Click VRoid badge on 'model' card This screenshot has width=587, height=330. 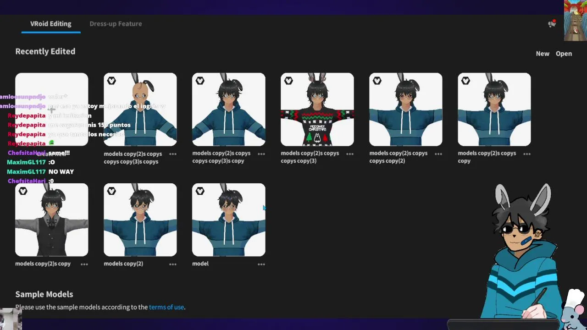click(x=200, y=191)
